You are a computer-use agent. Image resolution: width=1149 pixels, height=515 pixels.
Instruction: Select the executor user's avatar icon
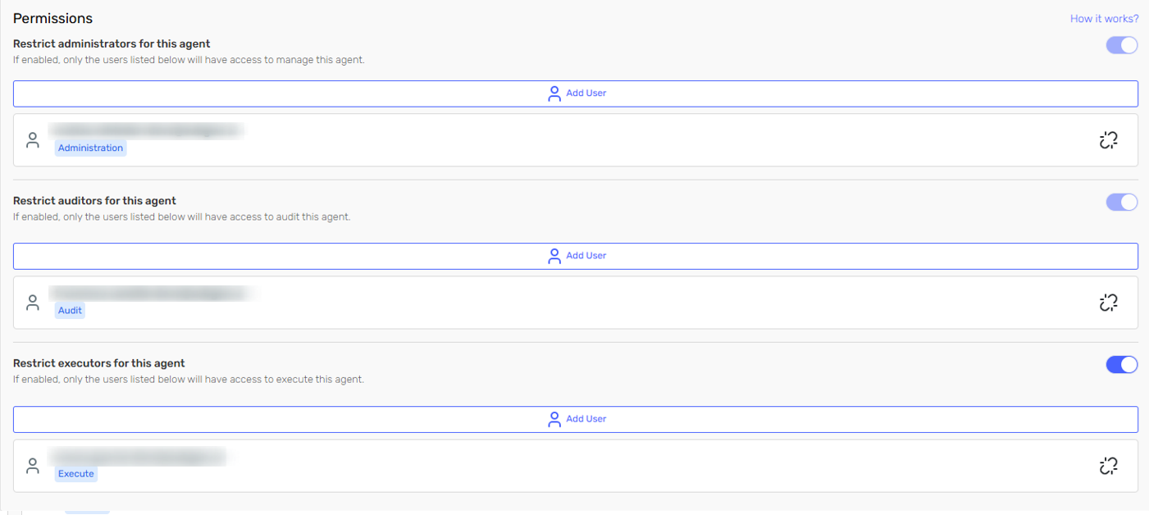click(33, 465)
